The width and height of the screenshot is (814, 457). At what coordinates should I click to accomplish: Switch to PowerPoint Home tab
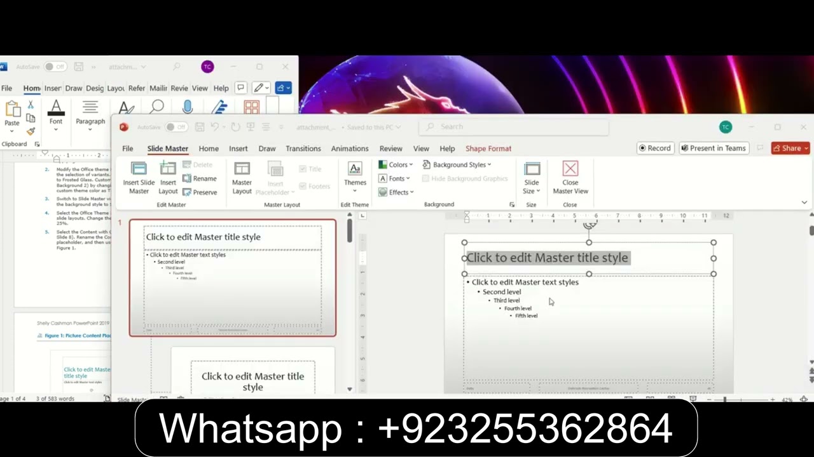pyautogui.click(x=209, y=149)
